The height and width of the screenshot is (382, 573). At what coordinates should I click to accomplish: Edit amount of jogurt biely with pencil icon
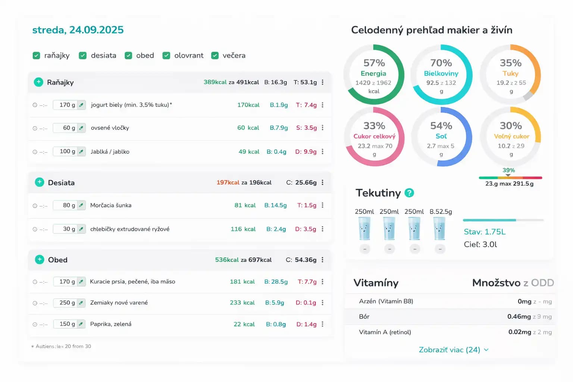(x=81, y=105)
